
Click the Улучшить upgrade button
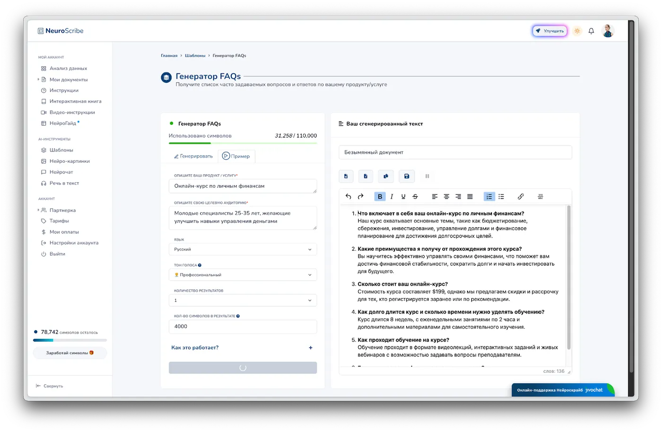tap(549, 31)
